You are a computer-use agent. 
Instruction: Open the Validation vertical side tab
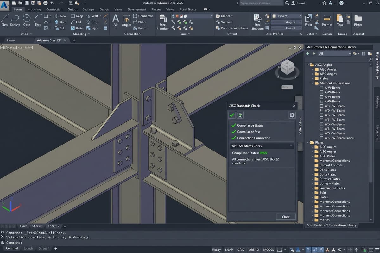(301, 126)
